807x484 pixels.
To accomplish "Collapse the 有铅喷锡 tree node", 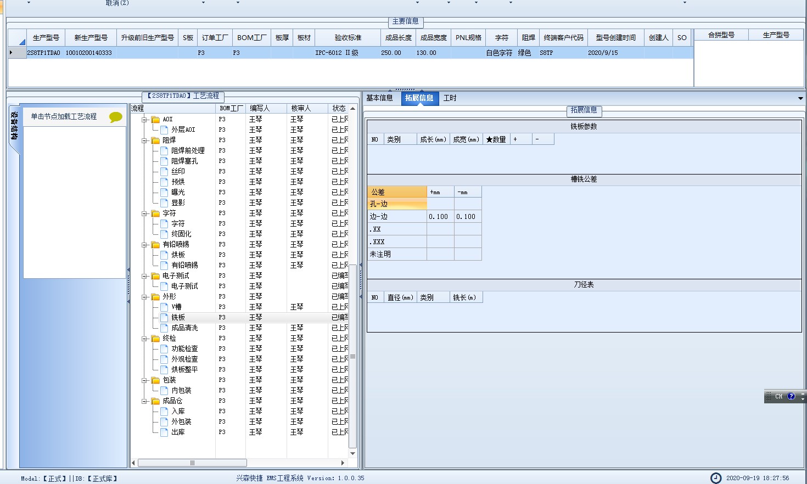I will pyautogui.click(x=145, y=244).
